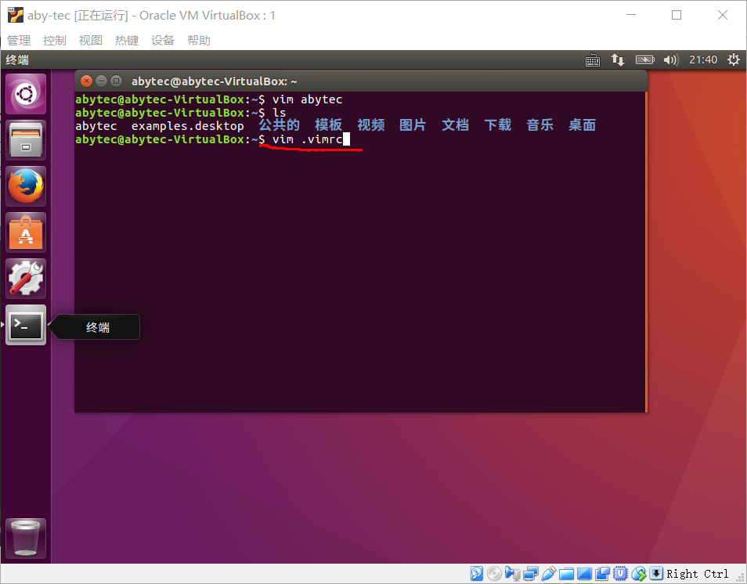Screen dimensions: 747x584
Task: Open the network arrows indicator
Action: click(618, 60)
